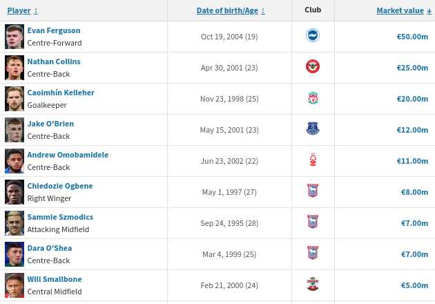Viewport: 435px width, 304px height.
Task: Open Nathan Collins player link
Action: pos(53,61)
